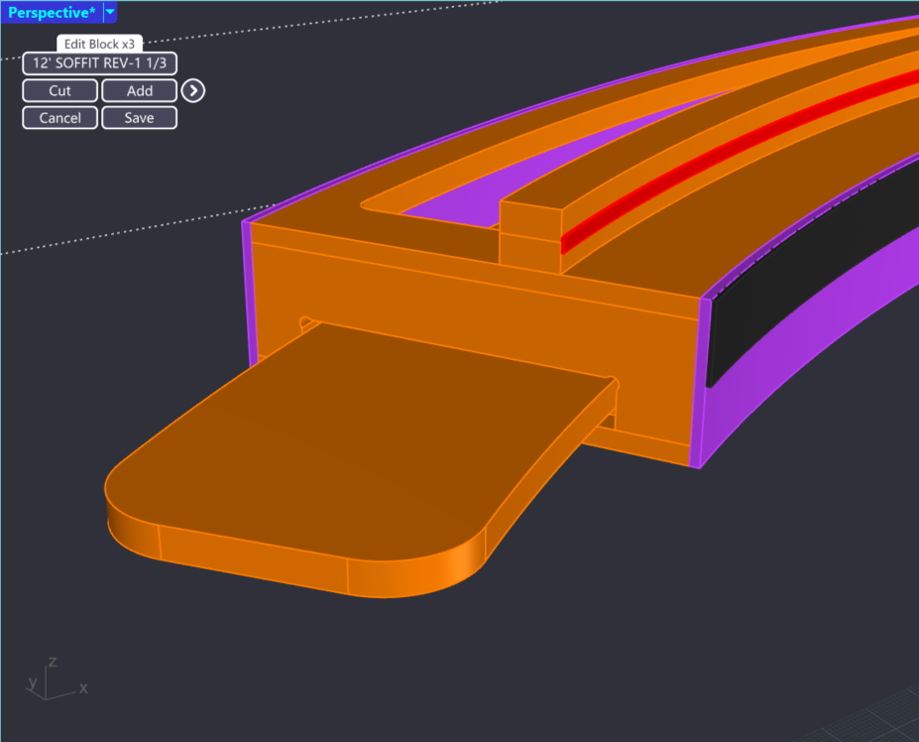Cancel the block edit

point(60,118)
